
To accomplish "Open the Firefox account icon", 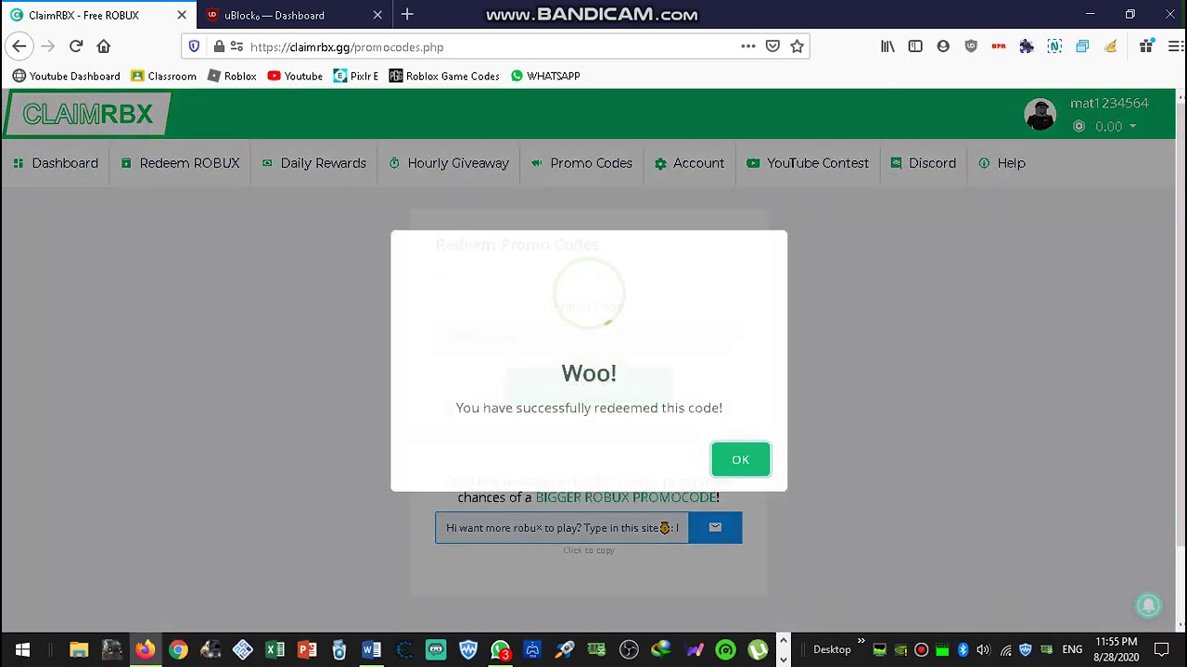I will pos(943,46).
